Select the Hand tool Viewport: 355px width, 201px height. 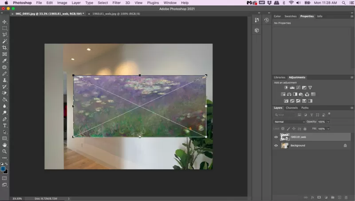click(4, 145)
